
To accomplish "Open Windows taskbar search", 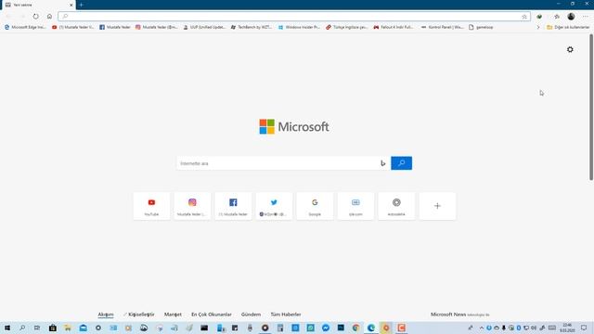I will click(x=22, y=328).
